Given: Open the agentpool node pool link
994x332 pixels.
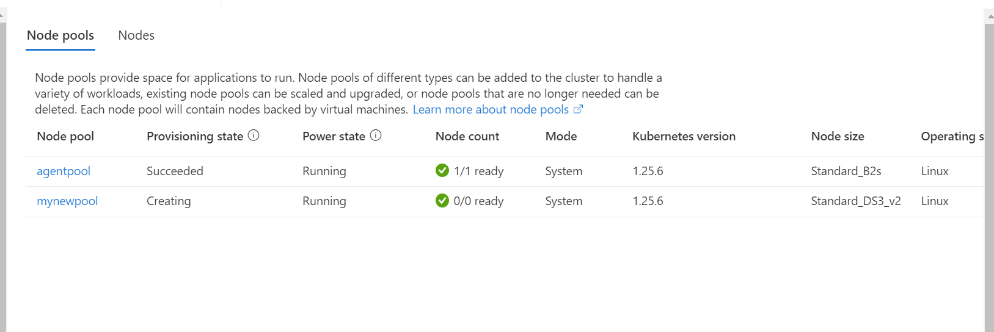Looking at the screenshot, I should point(64,171).
